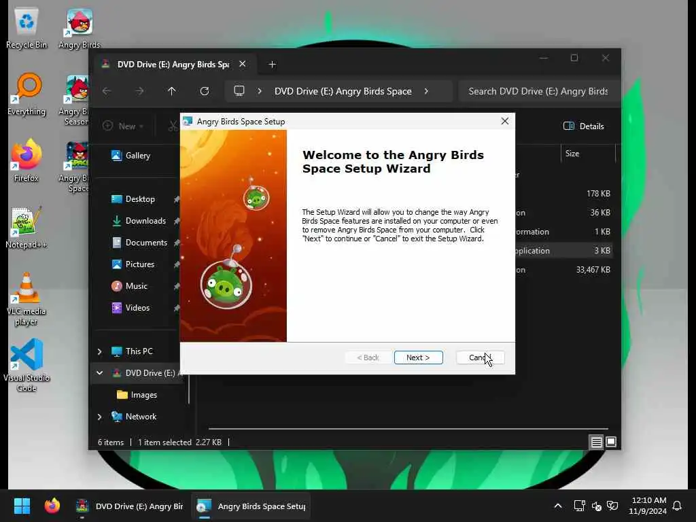Select the Images folder in navigation tree
696x522 pixels.
(137, 395)
